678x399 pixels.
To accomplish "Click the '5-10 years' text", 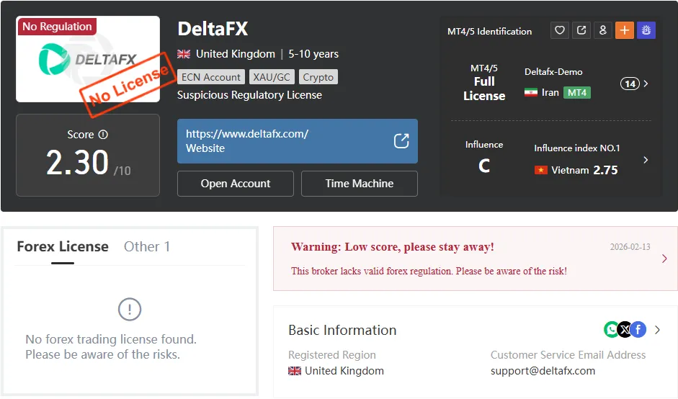I will (313, 54).
